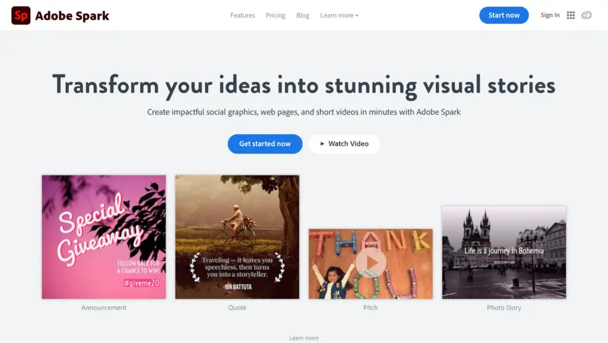Open the Adobe apps grid icon
The width and height of the screenshot is (608, 343).
point(571,15)
